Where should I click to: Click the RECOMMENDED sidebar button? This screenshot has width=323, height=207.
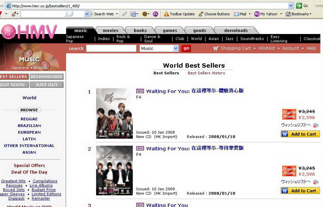pos(46,77)
